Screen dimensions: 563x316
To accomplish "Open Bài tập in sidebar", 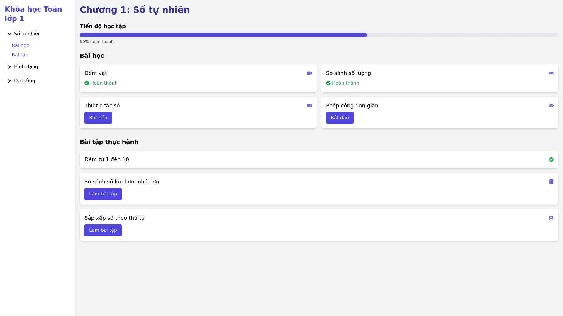I will [20, 55].
